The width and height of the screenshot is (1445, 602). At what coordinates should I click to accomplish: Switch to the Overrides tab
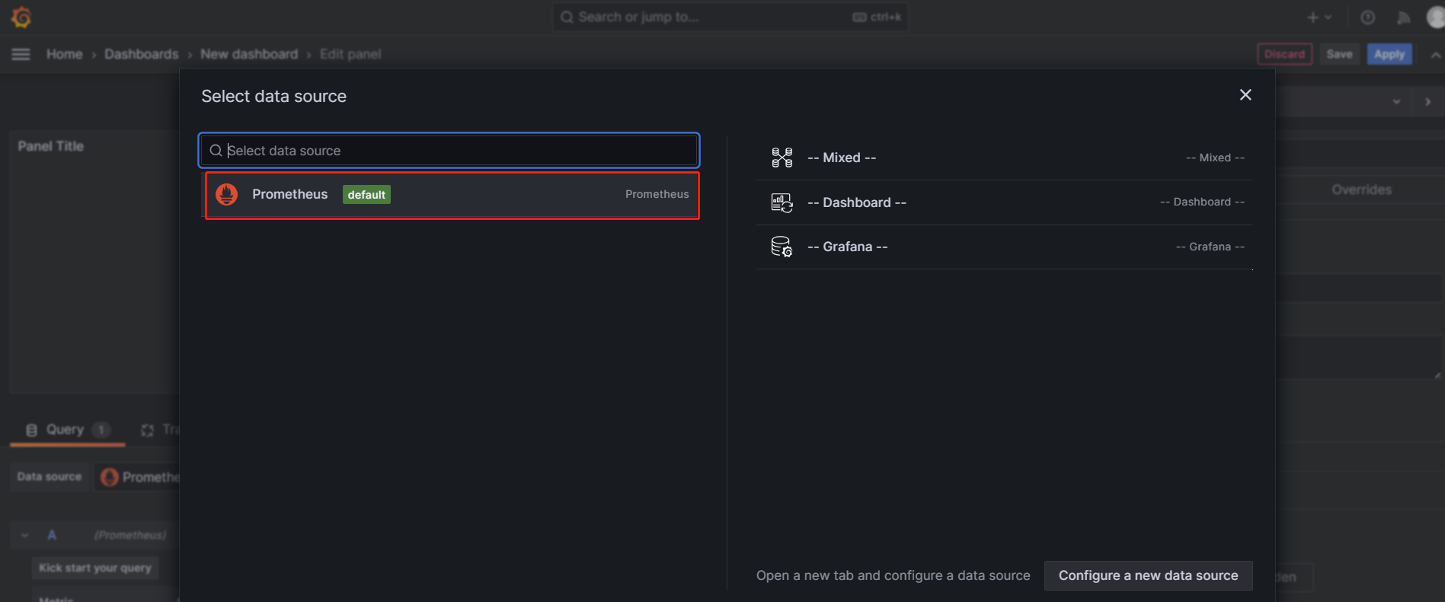click(x=1361, y=190)
